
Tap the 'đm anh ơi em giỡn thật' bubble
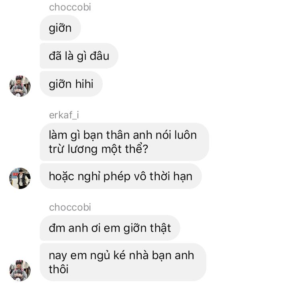tap(110, 228)
